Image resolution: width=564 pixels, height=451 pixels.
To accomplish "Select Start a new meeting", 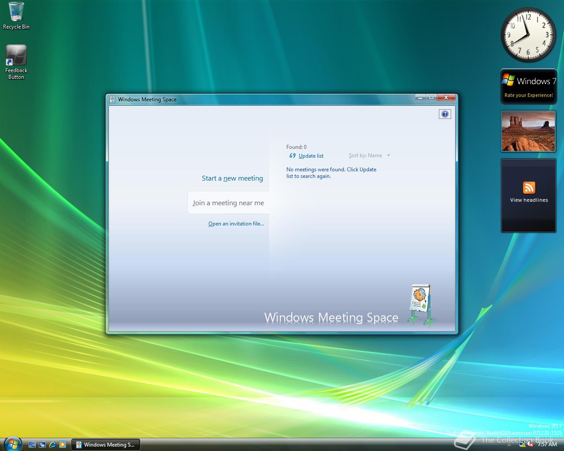I will [x=232, y=178].
